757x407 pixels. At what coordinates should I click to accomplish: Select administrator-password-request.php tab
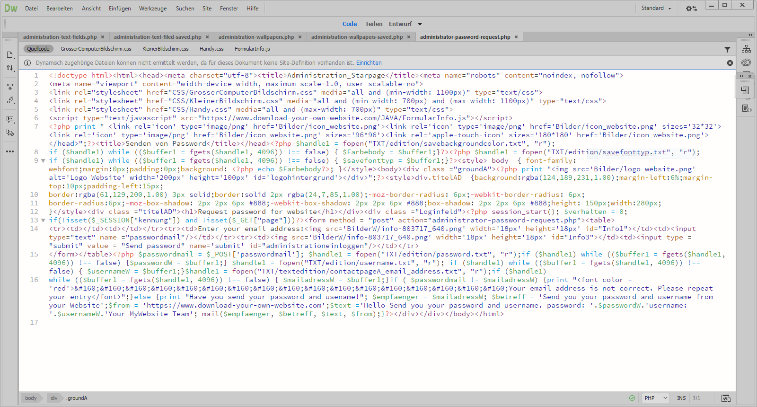465,37
